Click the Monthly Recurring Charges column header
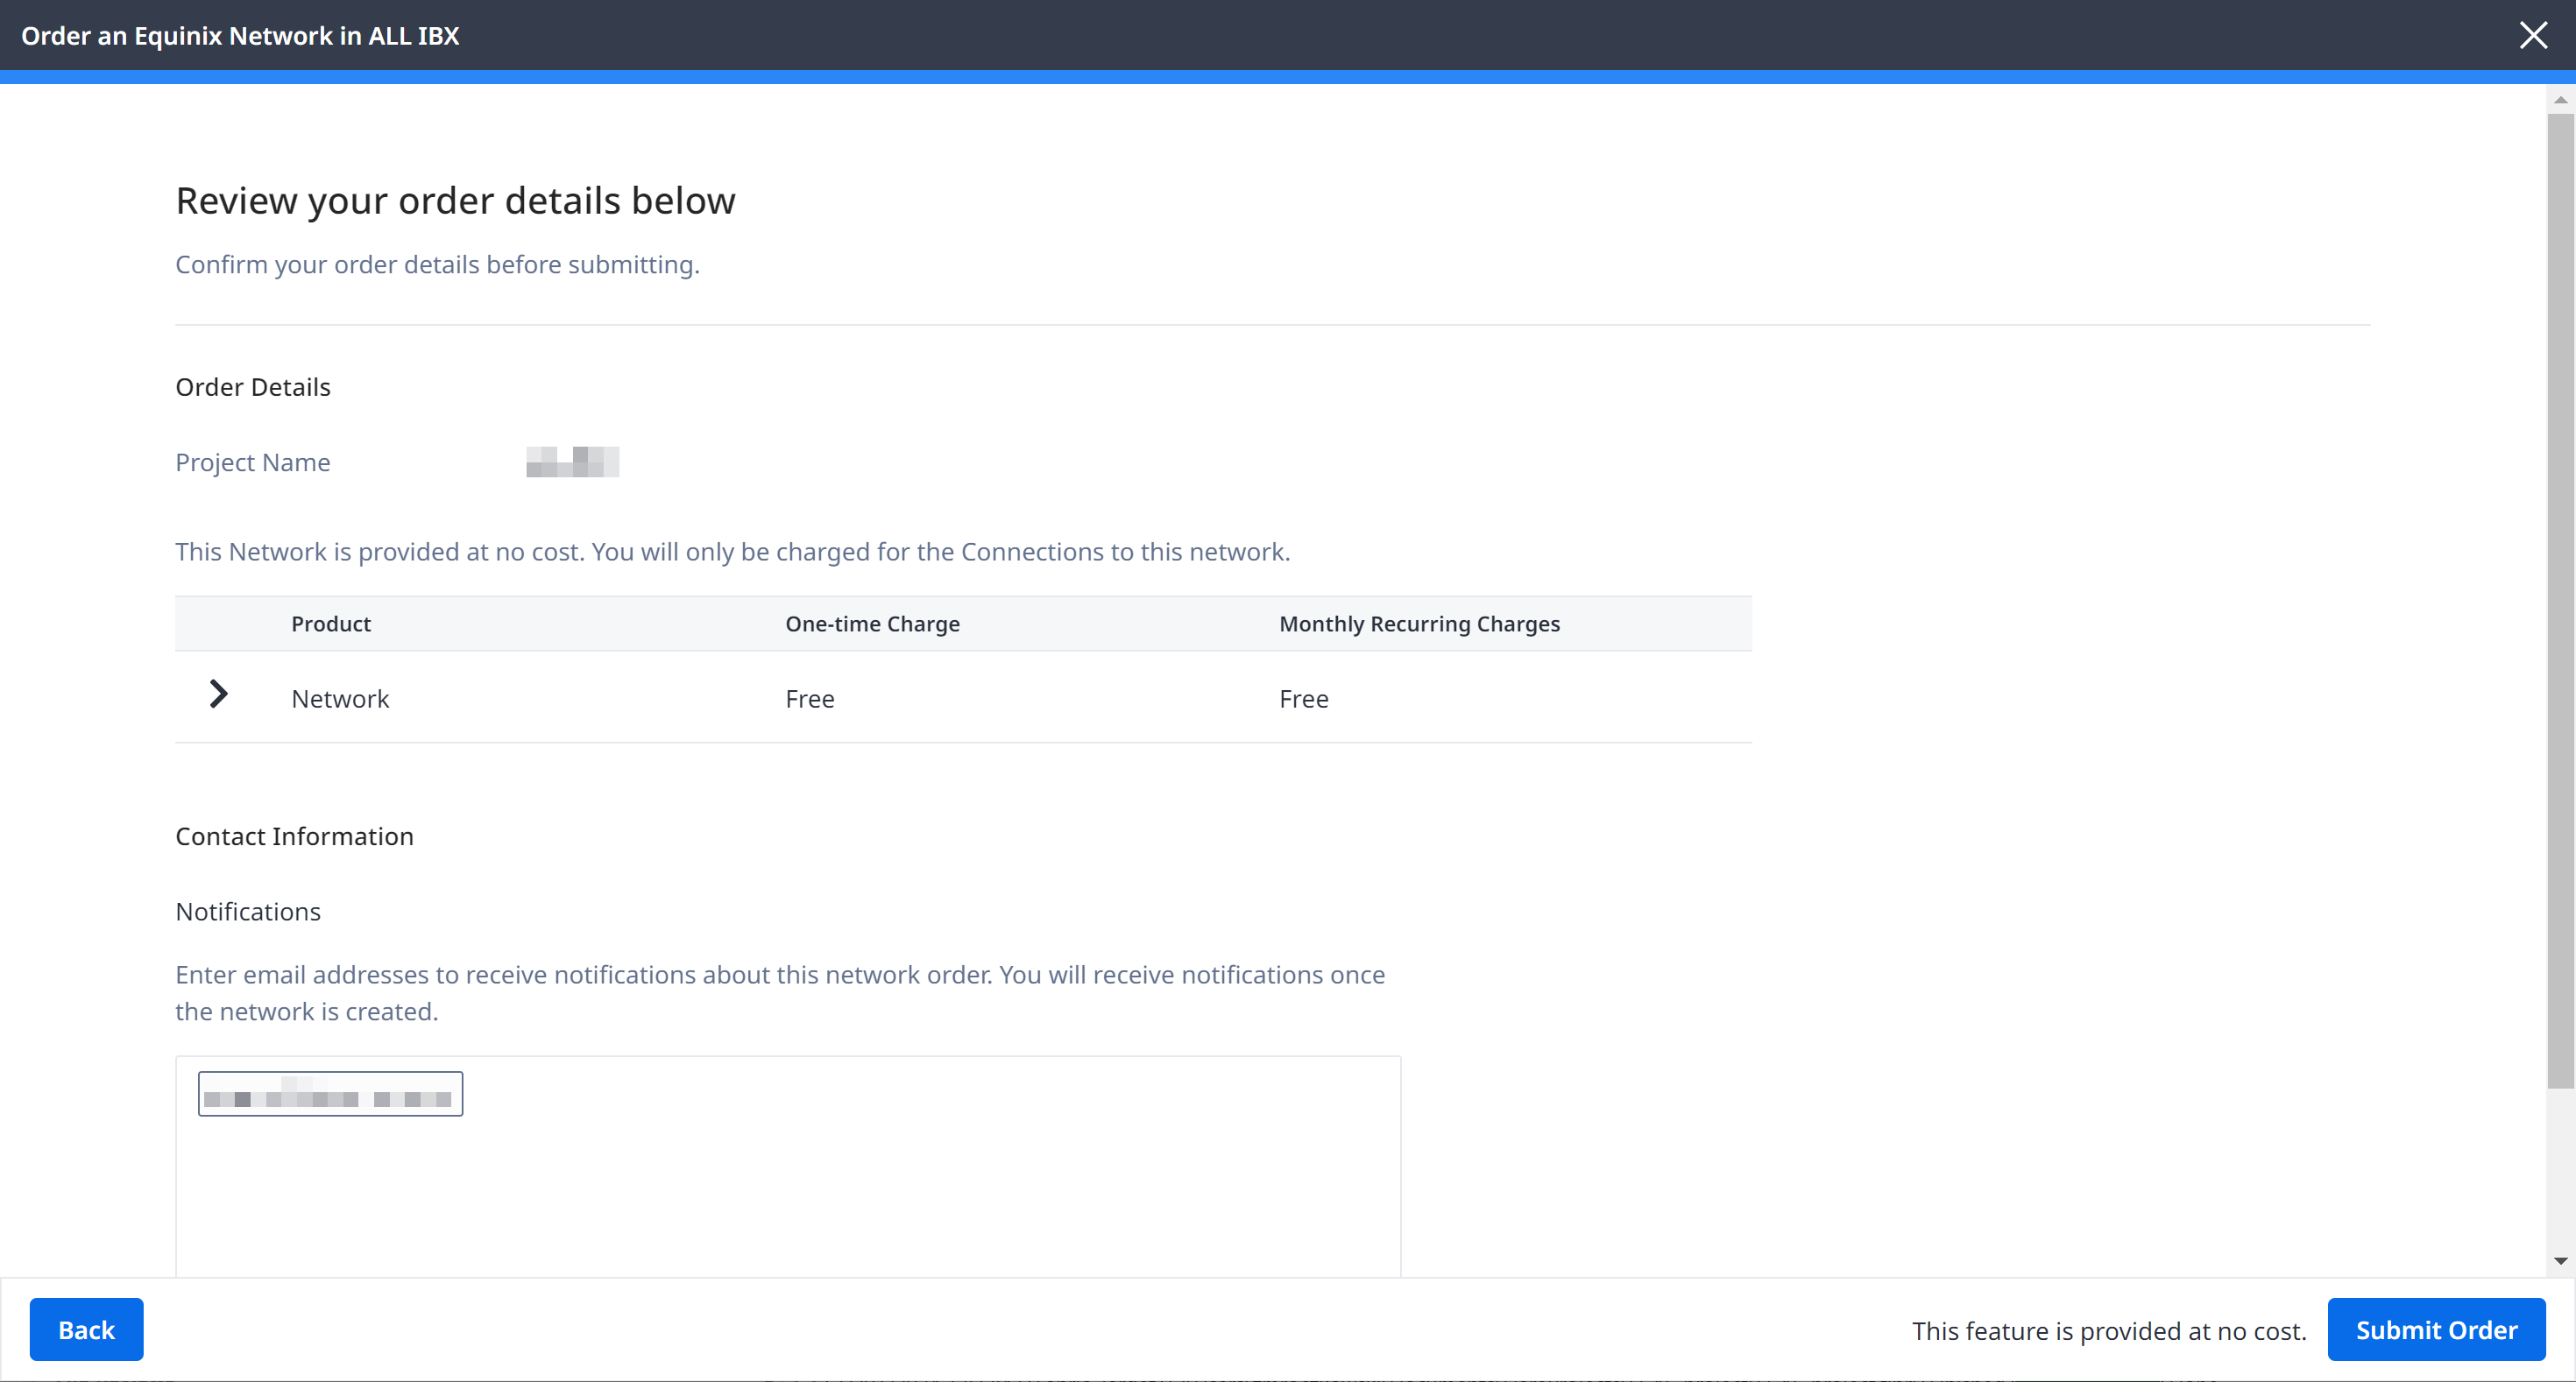This screenshot has height=1382, width=2576. (1419, 624)
